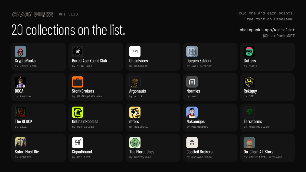Click the Opepen Edition collection icon

(x=192, y=51)
